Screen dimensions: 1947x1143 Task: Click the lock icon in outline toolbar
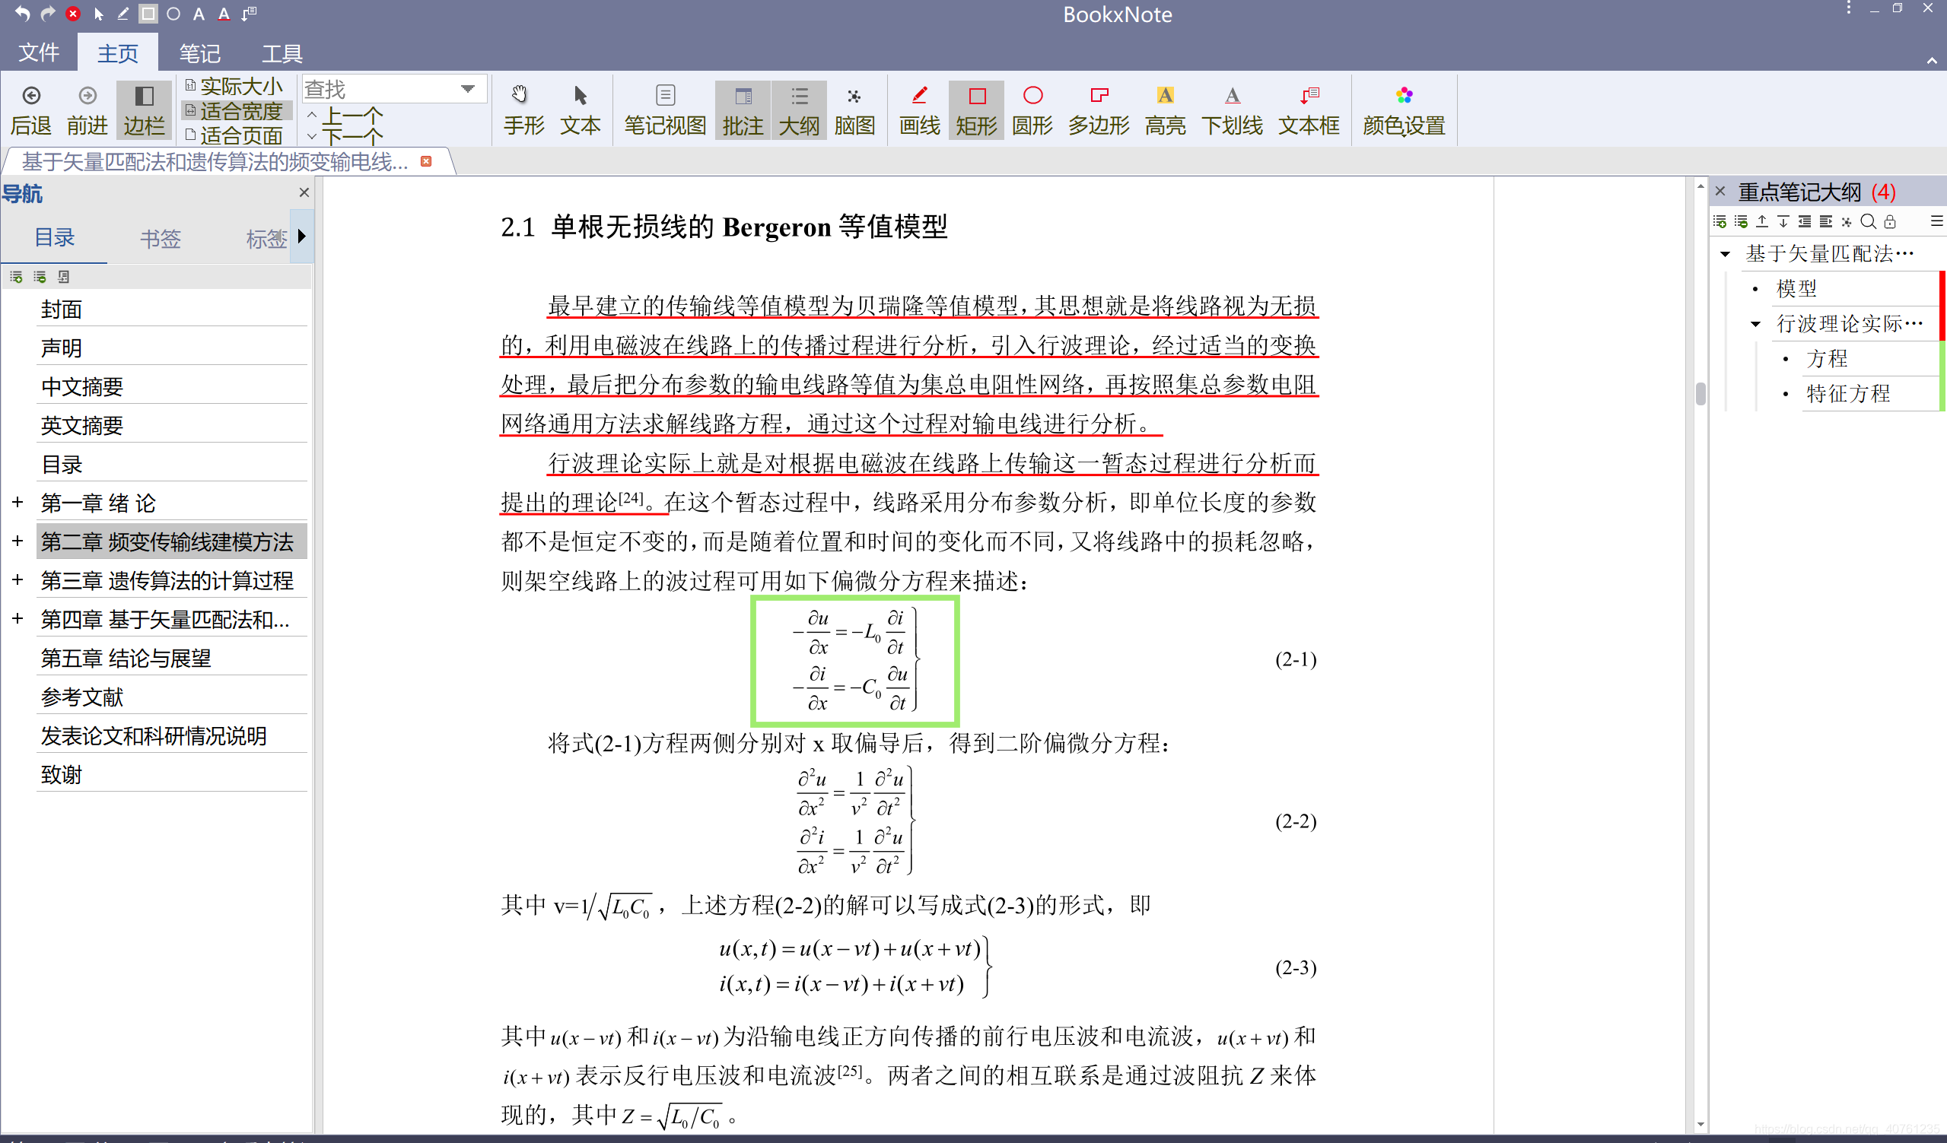point(1891,221)
